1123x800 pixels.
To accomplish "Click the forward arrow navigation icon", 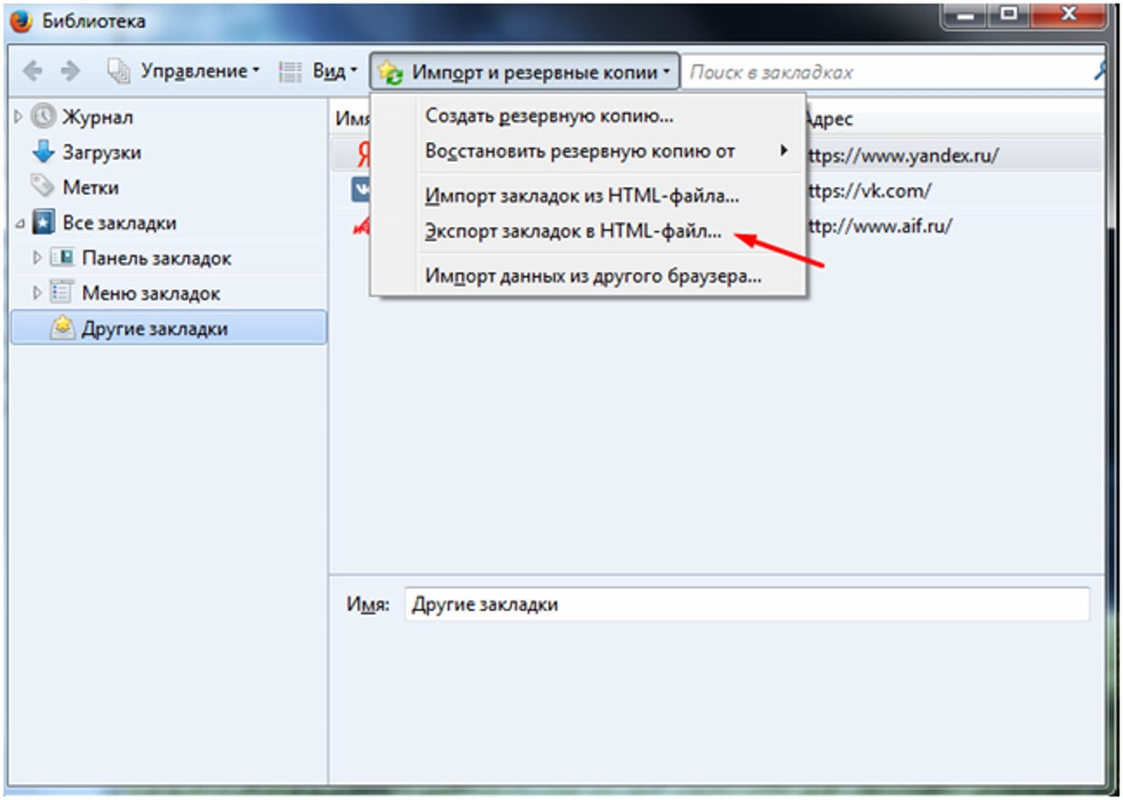I will (x=70, y=71).
